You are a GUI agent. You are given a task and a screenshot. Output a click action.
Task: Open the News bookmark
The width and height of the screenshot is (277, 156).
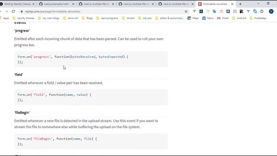pyautogui.click(x=208, y=18)
